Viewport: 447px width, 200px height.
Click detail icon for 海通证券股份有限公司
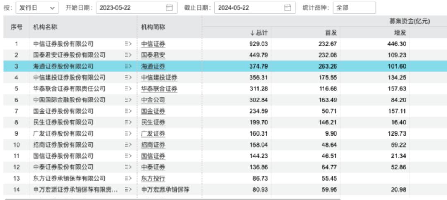(128, 67)
